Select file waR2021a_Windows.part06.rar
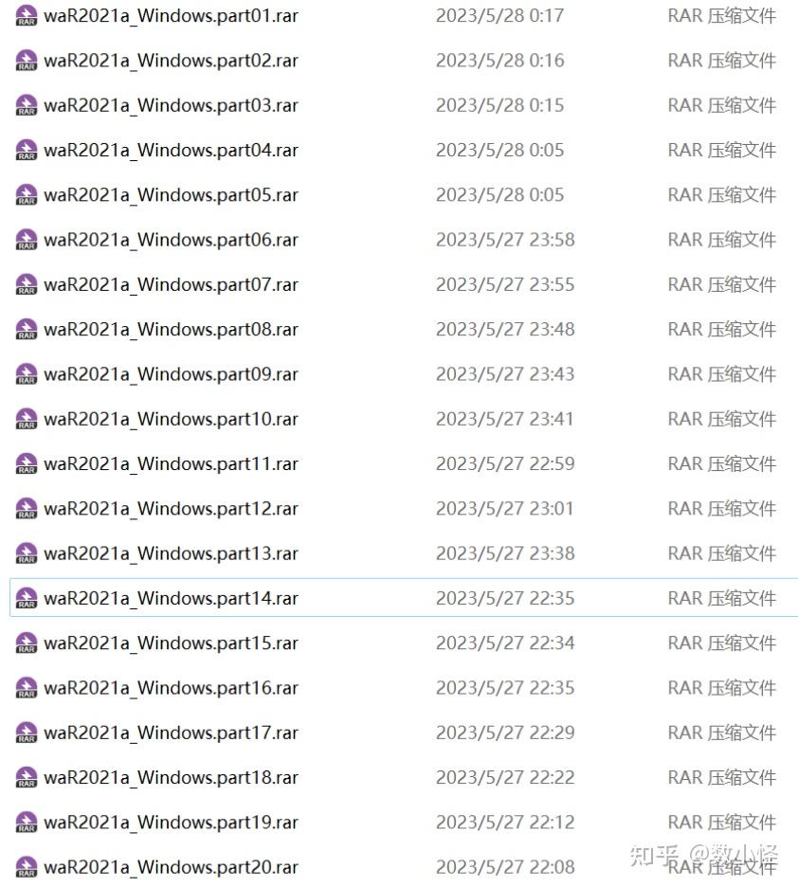This screenshot has width=798, height=887. (171, 240)
